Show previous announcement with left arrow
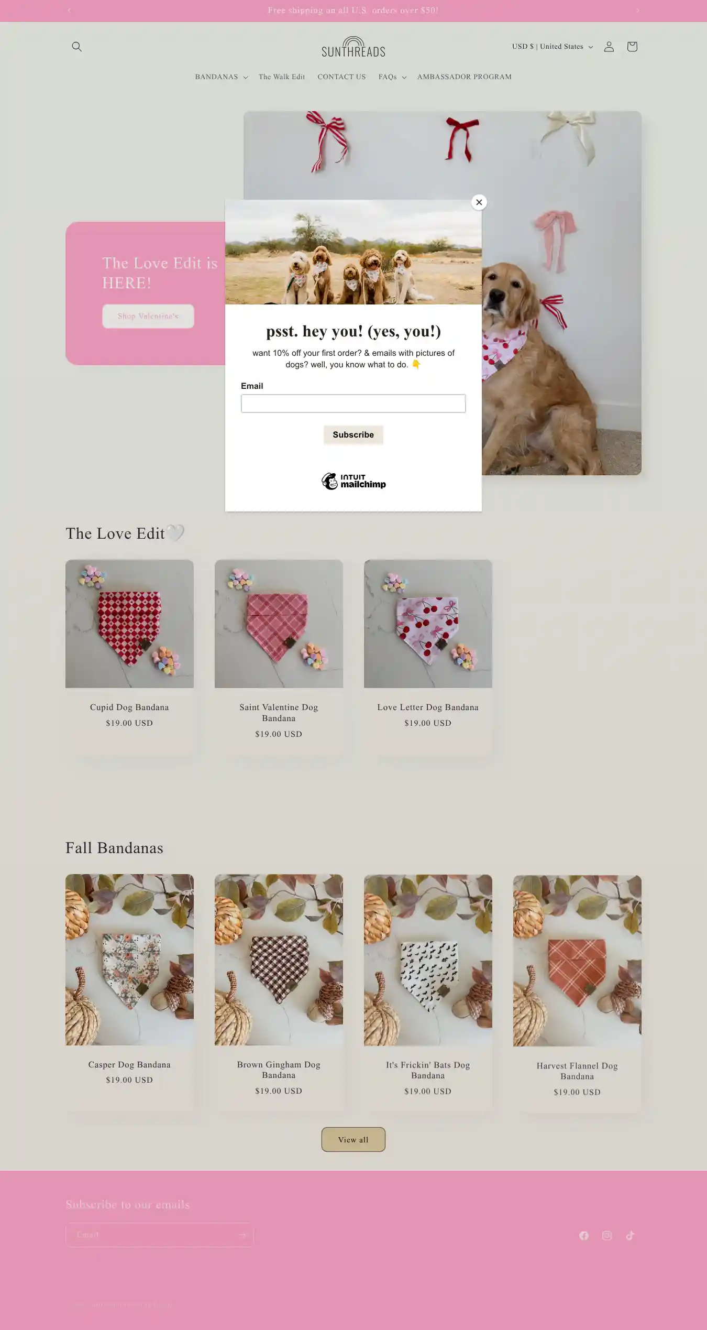Image resolution: width=707 pixels, height=1330 pixels. pyautogui.click(x=69, y=10)
